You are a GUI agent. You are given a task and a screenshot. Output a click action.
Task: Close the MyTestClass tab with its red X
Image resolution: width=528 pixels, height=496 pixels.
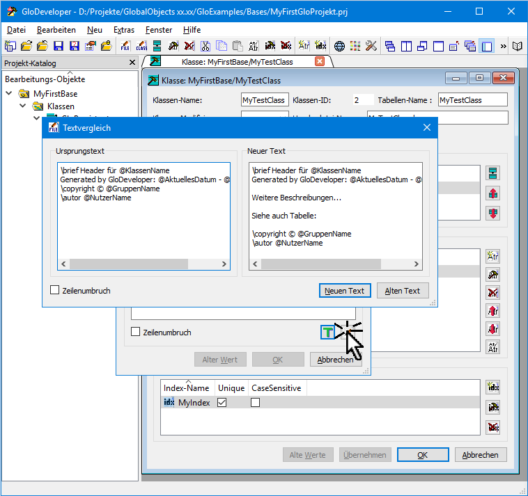point(320,61)
